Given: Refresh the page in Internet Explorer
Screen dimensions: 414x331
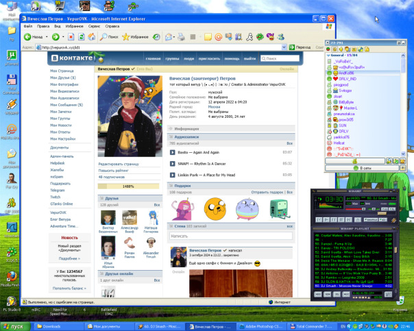Looking at the screenshot, I should coord(82,37).
